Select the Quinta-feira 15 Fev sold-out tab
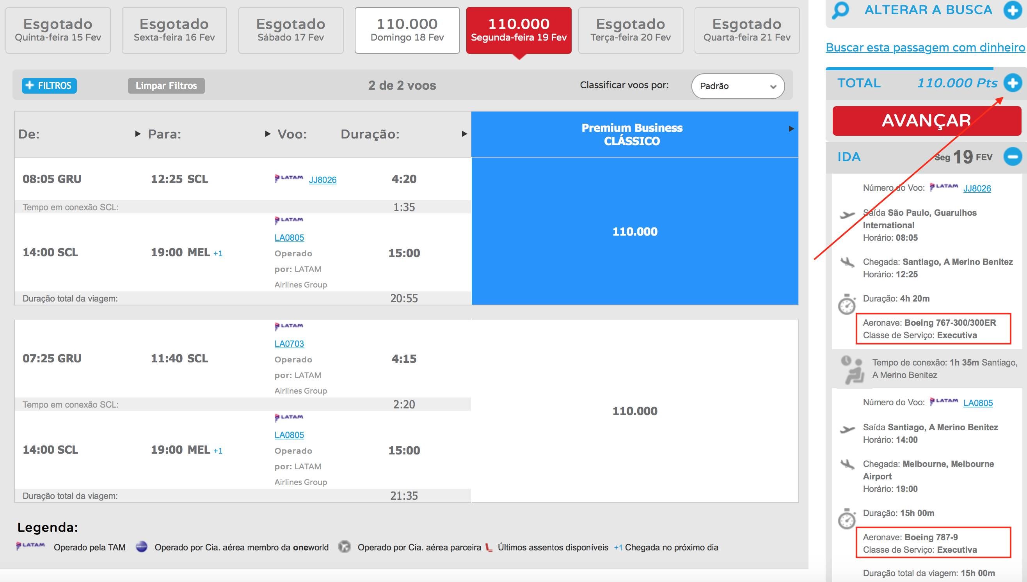Image resolution: width=1027 pixels, height=582 pixels. point(58,30)
